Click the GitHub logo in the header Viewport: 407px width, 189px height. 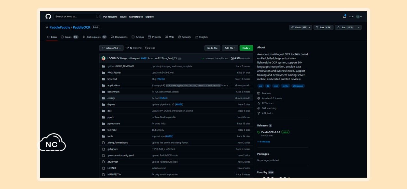[48, 17]
